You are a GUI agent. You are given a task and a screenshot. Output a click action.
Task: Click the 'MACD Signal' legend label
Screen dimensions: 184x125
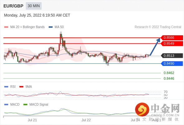tap(39, 105)
